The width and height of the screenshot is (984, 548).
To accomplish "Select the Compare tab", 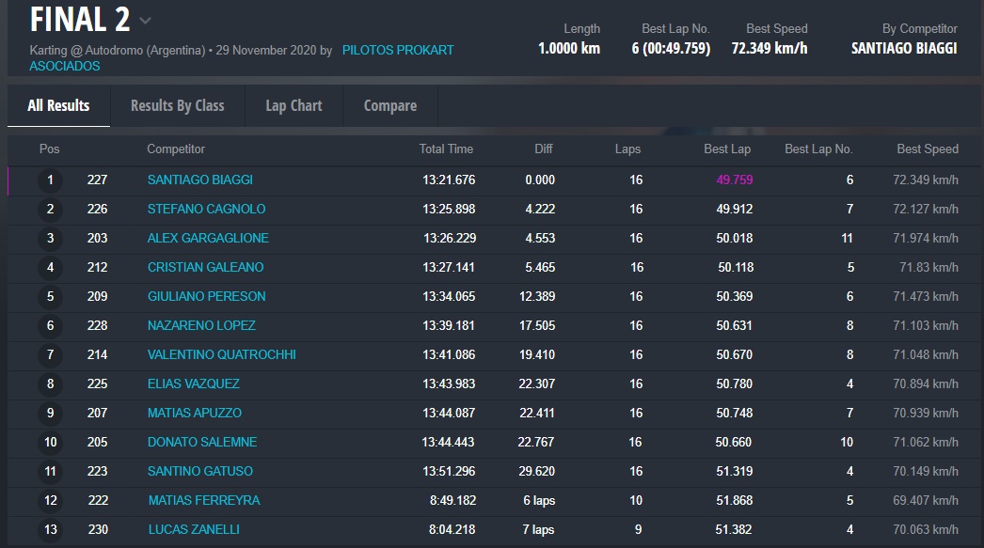I will [389, 105].
